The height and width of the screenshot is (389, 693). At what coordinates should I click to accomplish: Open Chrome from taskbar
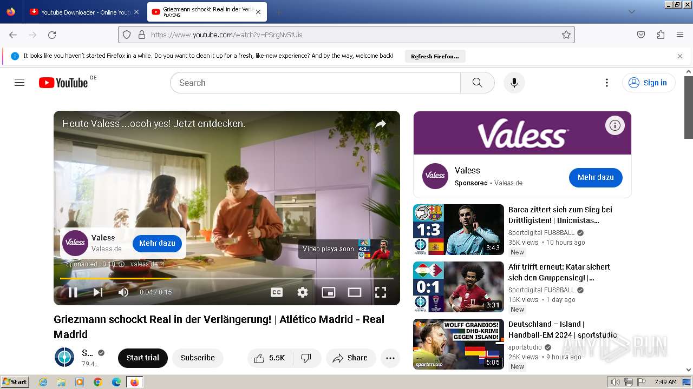coord(98,382)
